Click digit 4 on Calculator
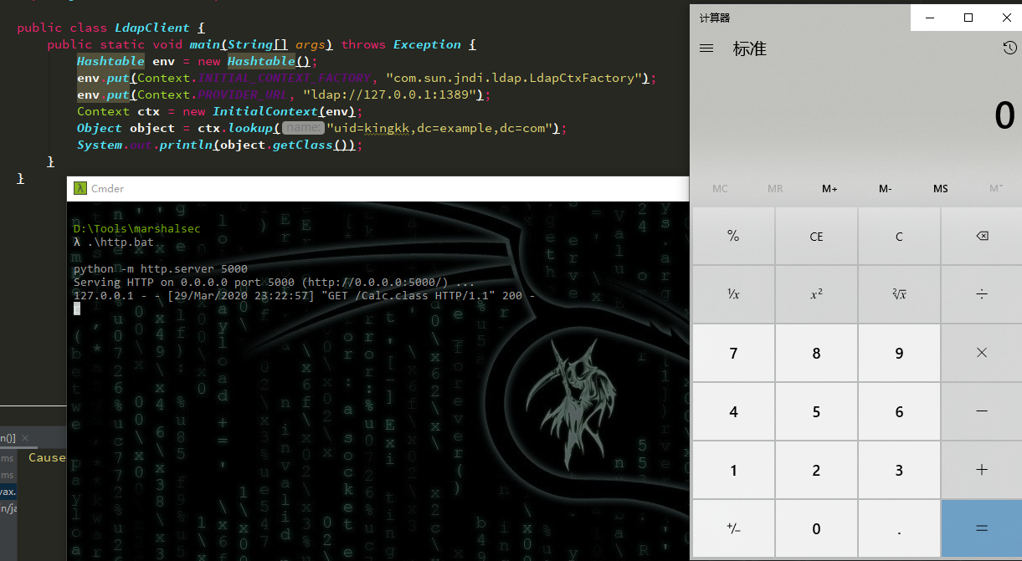 (733, 411)
